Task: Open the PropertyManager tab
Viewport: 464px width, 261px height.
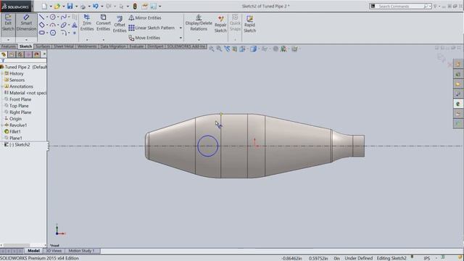Action: tap(12, 54)
